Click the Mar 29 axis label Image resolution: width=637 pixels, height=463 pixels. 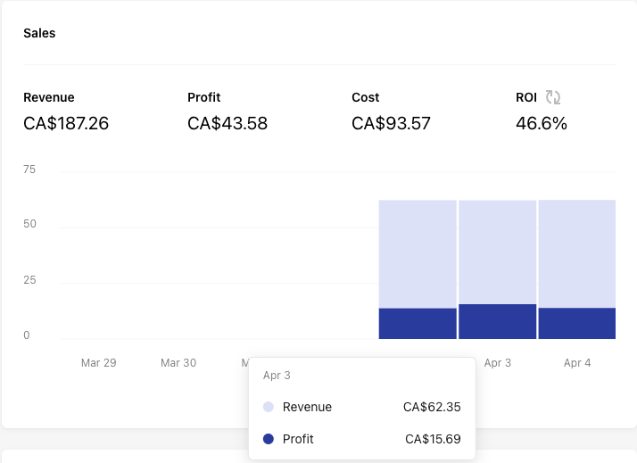99,363
